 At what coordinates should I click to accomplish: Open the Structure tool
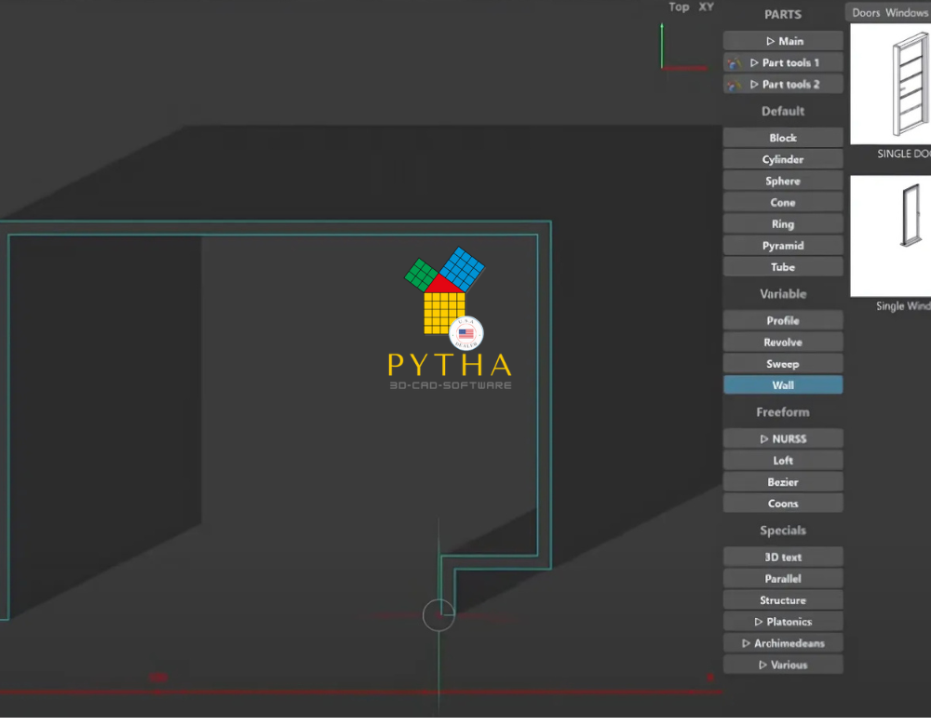coord(782,599)
